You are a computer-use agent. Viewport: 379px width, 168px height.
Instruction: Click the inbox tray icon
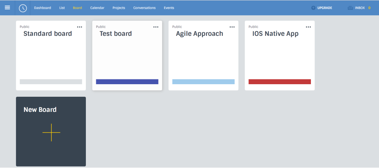[x=350, y=8]
